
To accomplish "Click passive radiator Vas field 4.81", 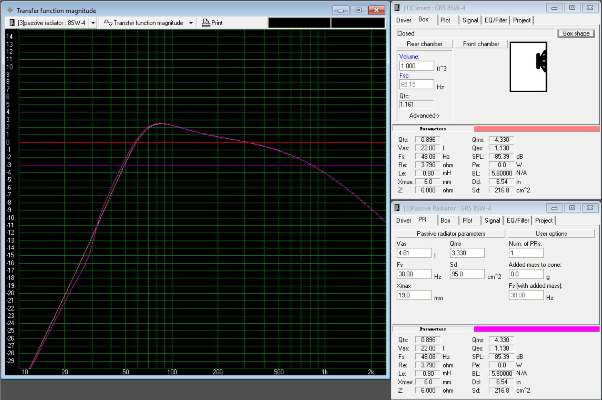I will [x=414, y=253].
